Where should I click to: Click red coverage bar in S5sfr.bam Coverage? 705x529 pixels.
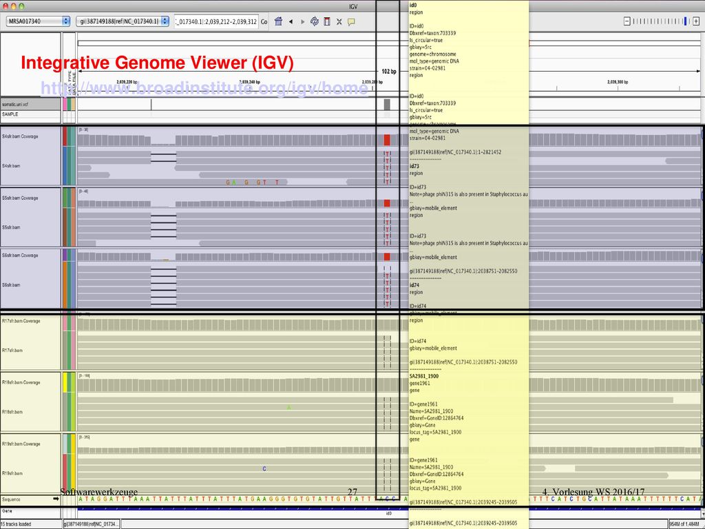[x=387, y=203]
